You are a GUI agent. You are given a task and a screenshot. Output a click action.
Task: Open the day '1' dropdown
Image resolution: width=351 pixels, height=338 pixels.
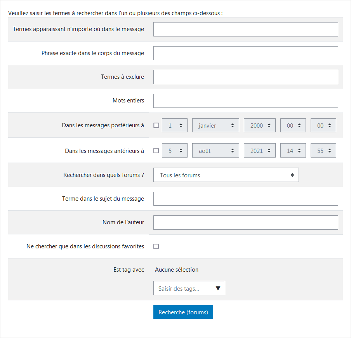point(174,125)
